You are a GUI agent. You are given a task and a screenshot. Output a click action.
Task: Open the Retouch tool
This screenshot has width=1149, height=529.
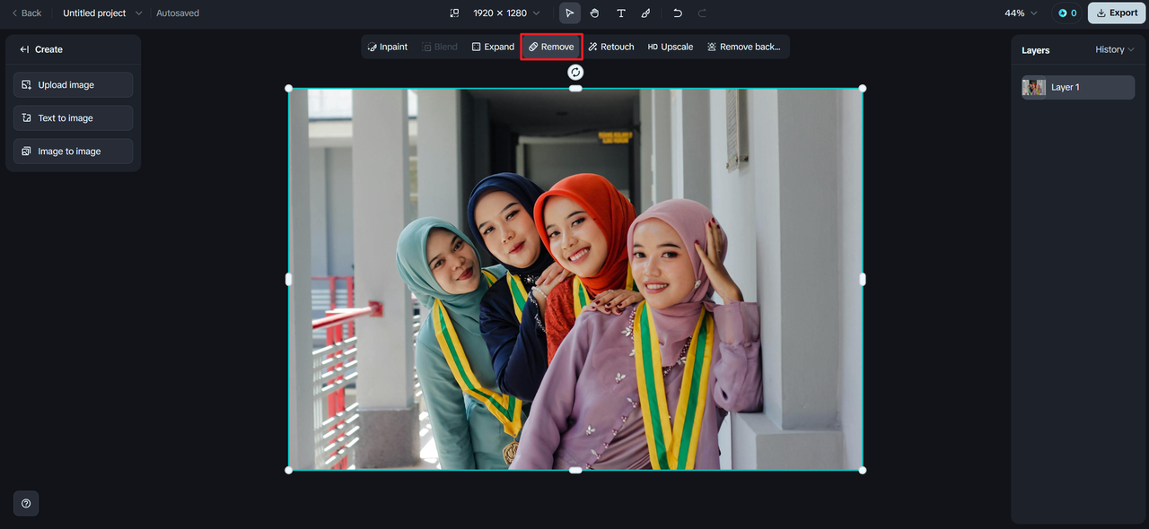click(611, 47)
